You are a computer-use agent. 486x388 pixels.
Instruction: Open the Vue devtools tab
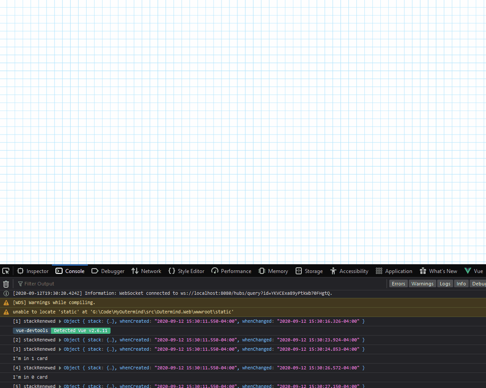(x=474, y=271)
